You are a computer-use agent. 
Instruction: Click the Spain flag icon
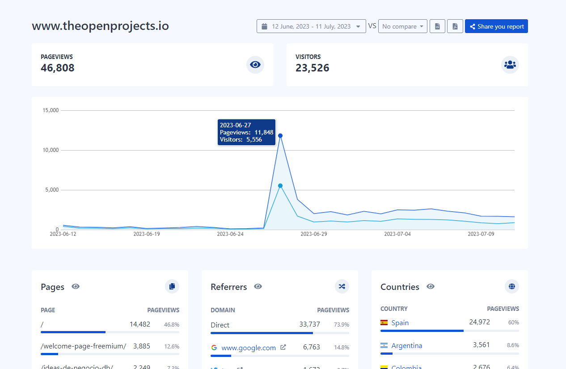click(383, 322)
